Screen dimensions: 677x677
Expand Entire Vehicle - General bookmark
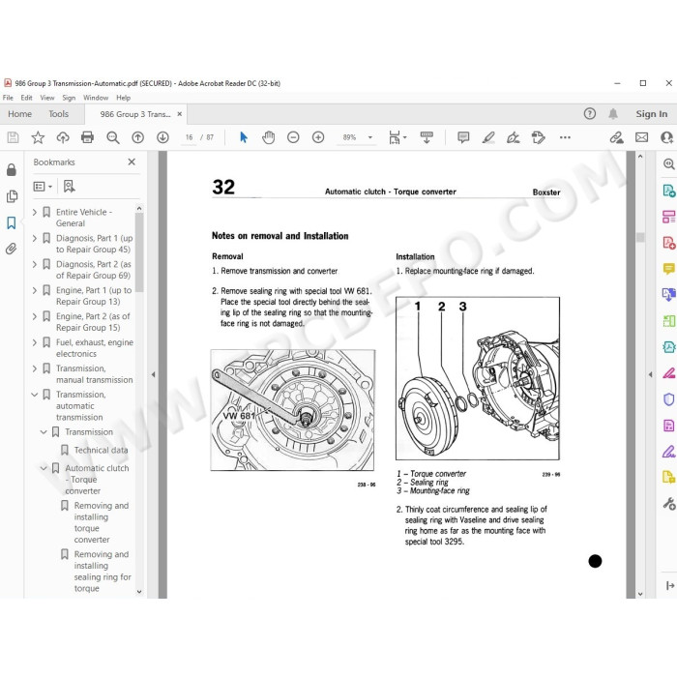tap(35, 212)
